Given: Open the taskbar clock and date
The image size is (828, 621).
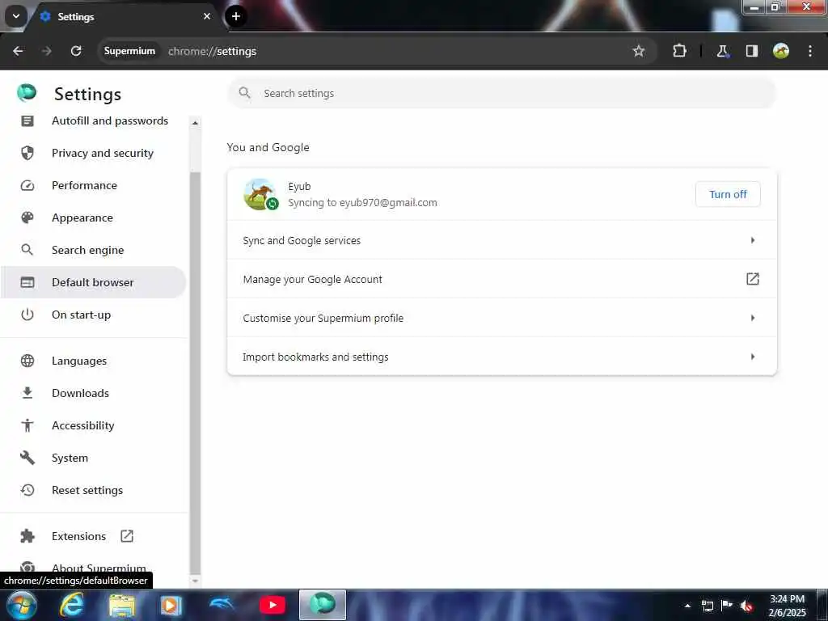Looking at the screenshot, I should click(x=787, y=606).
